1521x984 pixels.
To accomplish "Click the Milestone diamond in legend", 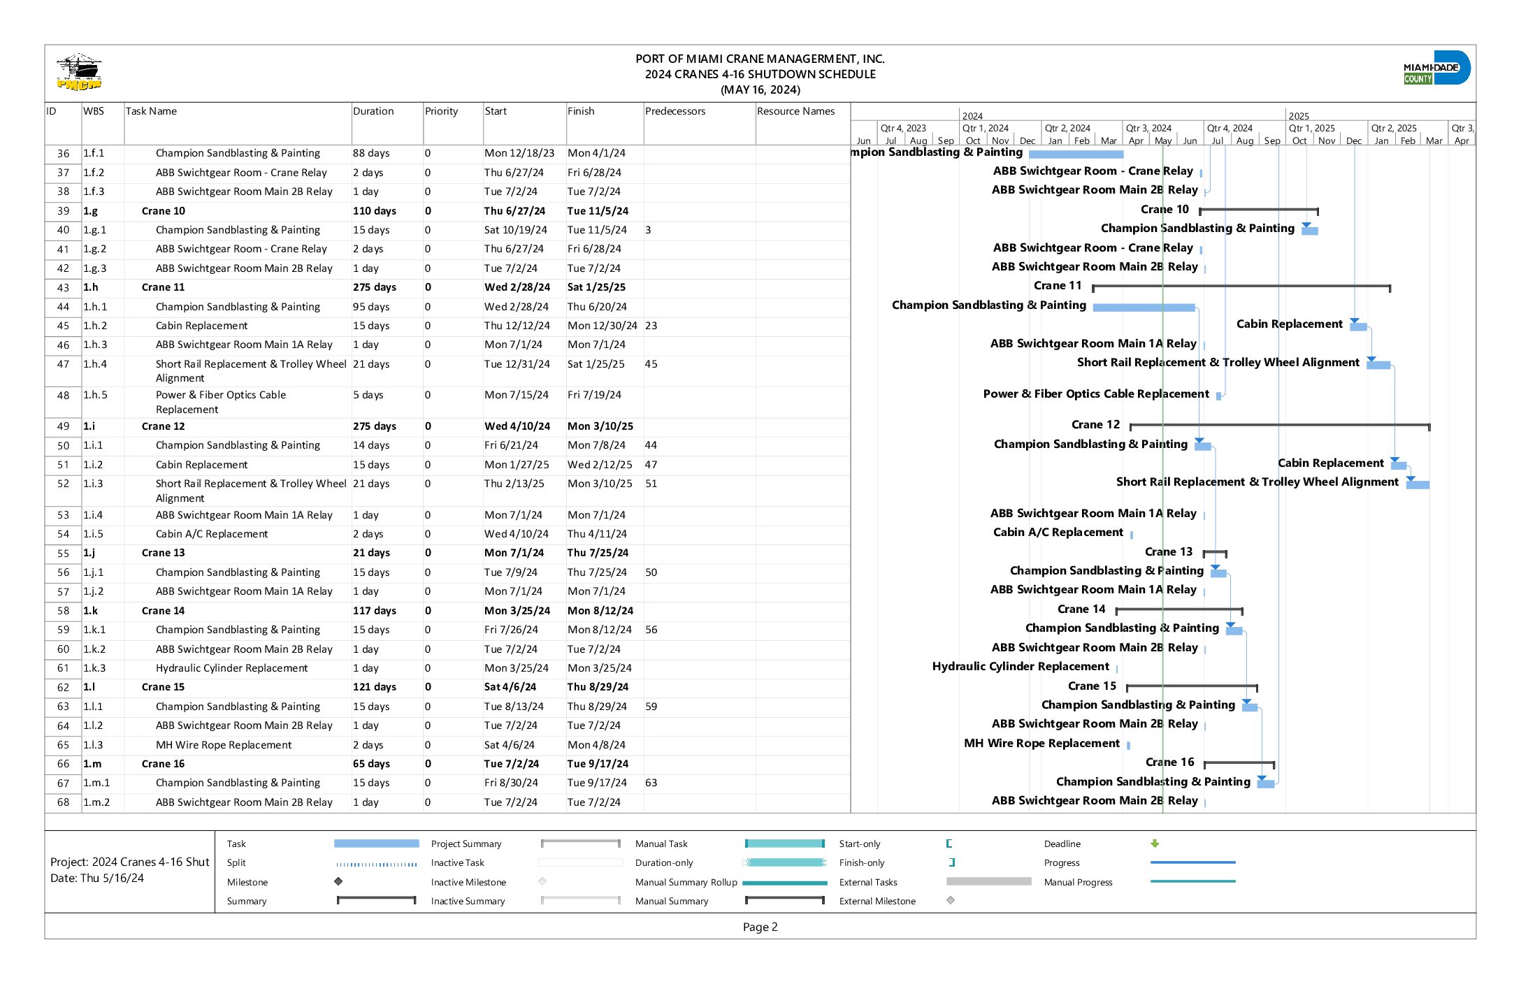I will (x=338, y=881).
